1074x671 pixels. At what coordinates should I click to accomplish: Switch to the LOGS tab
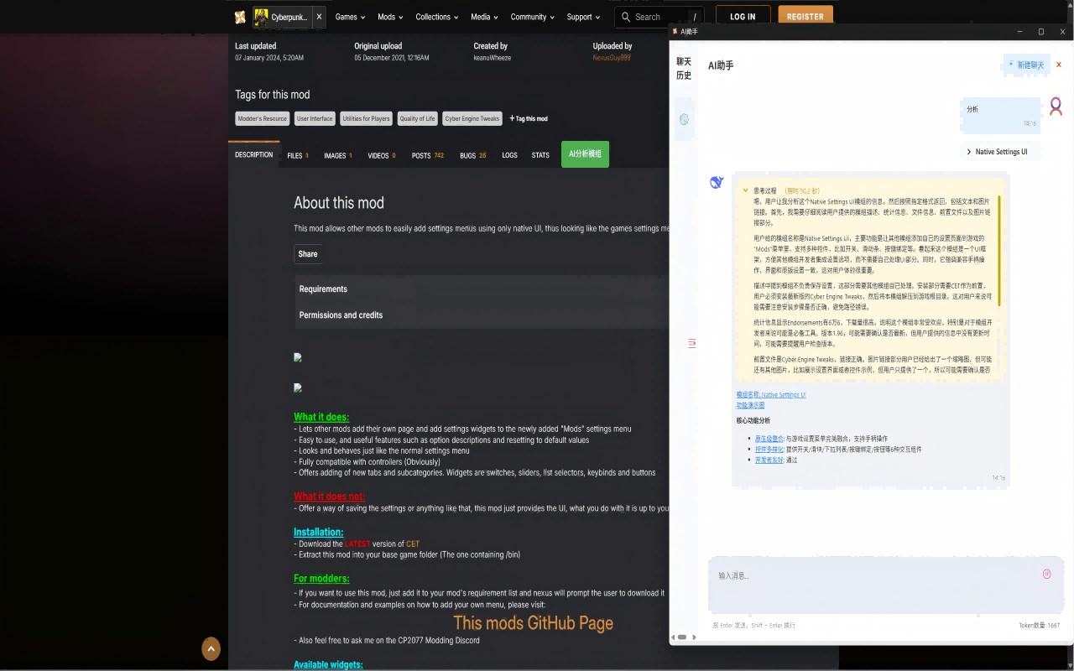click(509, 155)
